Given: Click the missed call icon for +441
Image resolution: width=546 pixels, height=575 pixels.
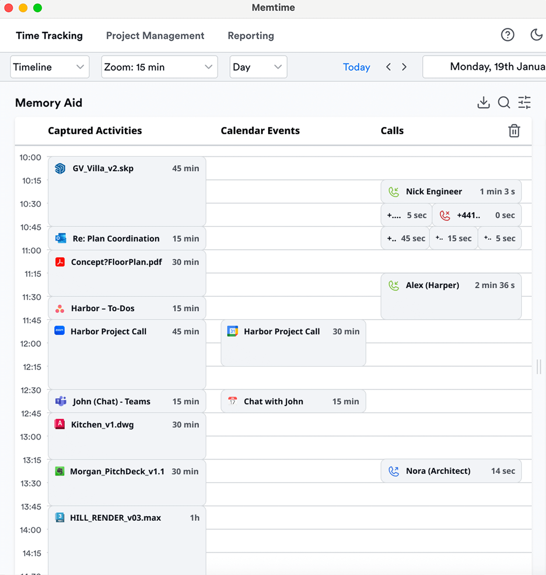Looking at the screenshot, I should point(445,215).
